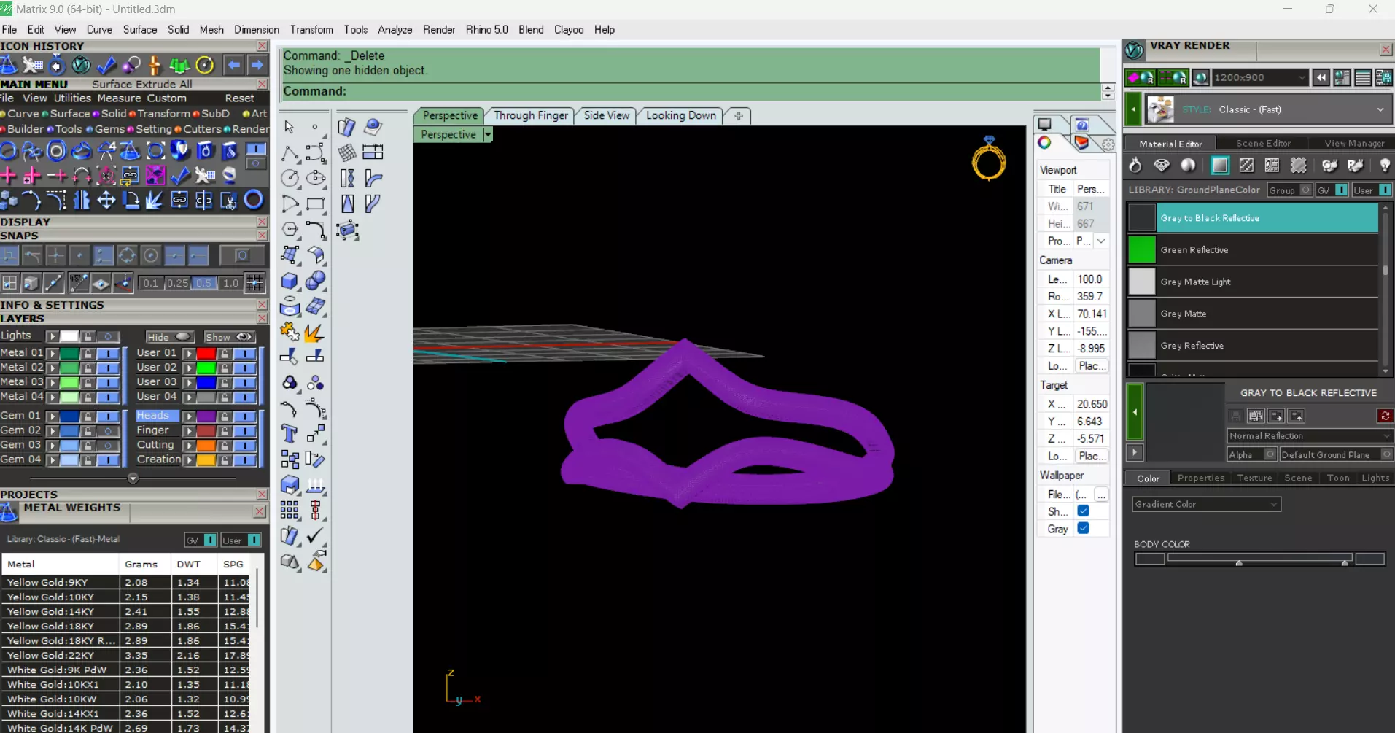Toggle the Sh... wallpaper checkbox
This screenshot has width=1395, height=733.
tap(1083, 511)
